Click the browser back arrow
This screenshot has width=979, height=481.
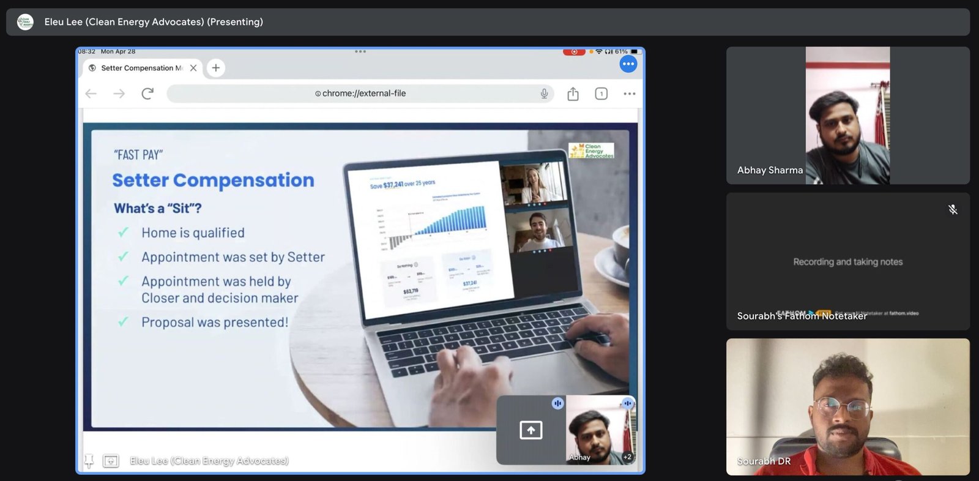[x=91, y=94]
